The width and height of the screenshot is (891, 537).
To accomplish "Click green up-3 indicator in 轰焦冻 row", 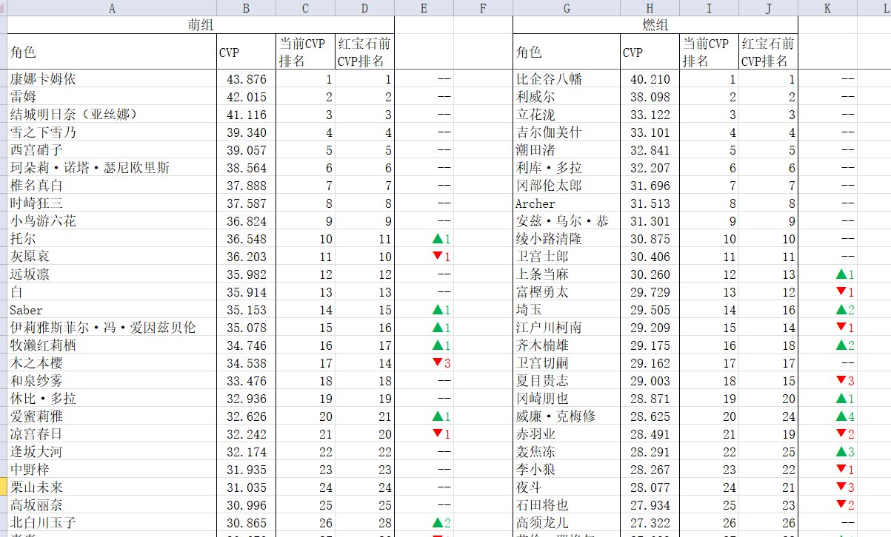I will tap(845, 452).
